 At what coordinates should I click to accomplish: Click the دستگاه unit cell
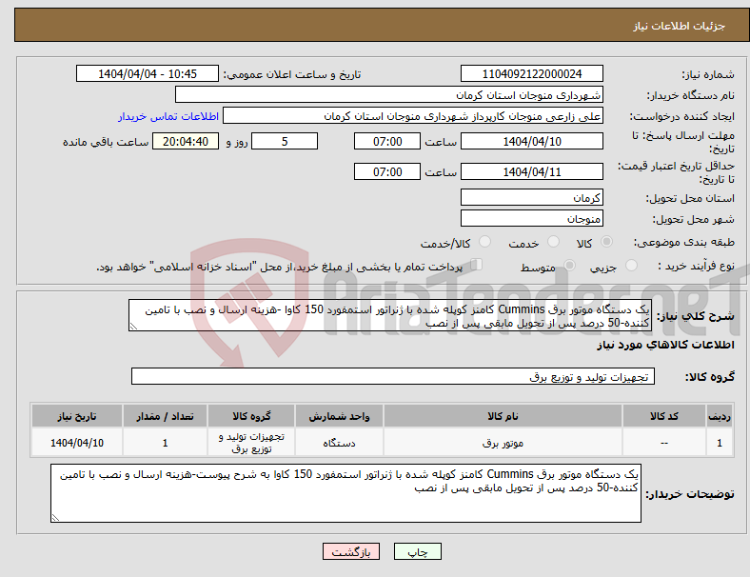339,443
